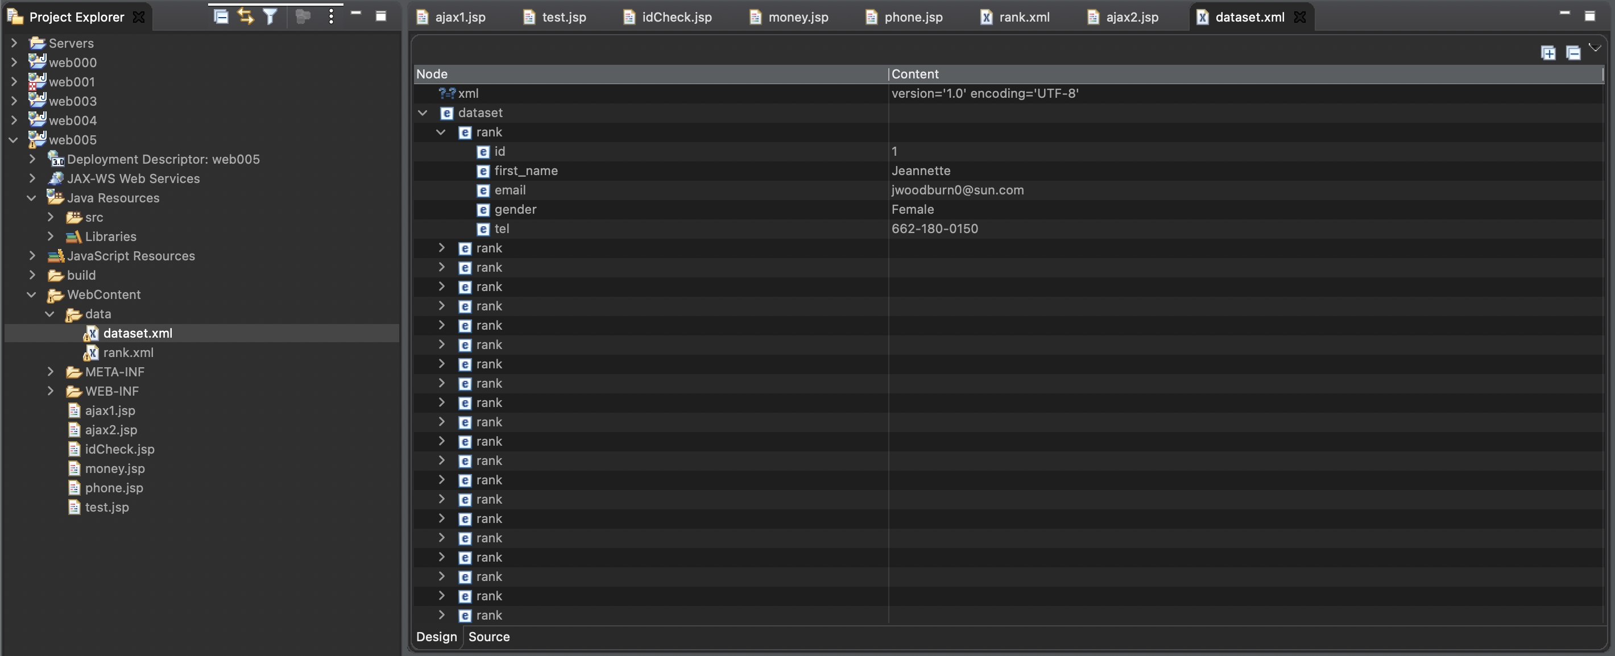Screen dimensions: 1615x656
Task: Switch to the ajax2.jsp editor tab
Action: point(1131,17)
